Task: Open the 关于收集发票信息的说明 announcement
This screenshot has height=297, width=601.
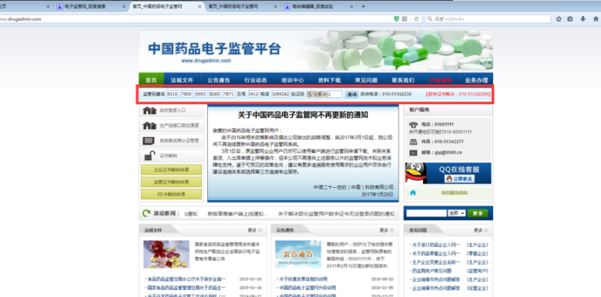Action: [x=303, y=279]
